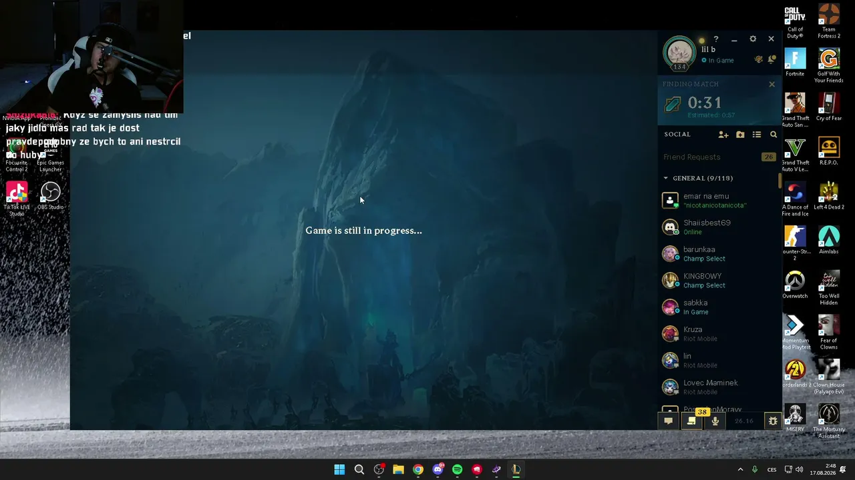Open OBS Studio desktop shortcut
The height and width of the screenshot is (480, 855).
pos(50,196)
